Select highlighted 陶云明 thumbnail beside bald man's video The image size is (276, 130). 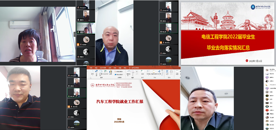[x=169, y=29]
